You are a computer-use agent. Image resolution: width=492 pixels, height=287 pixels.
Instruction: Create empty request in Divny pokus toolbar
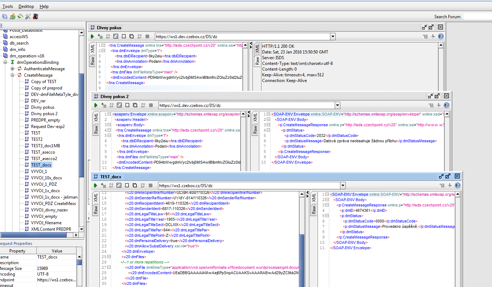(124, 36)
